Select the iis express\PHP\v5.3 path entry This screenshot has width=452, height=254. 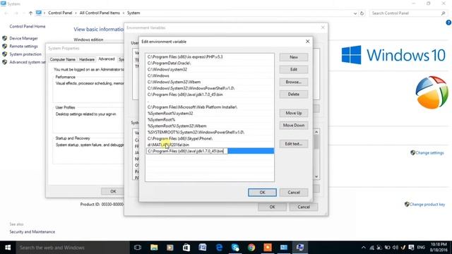(x=210, y=56)
